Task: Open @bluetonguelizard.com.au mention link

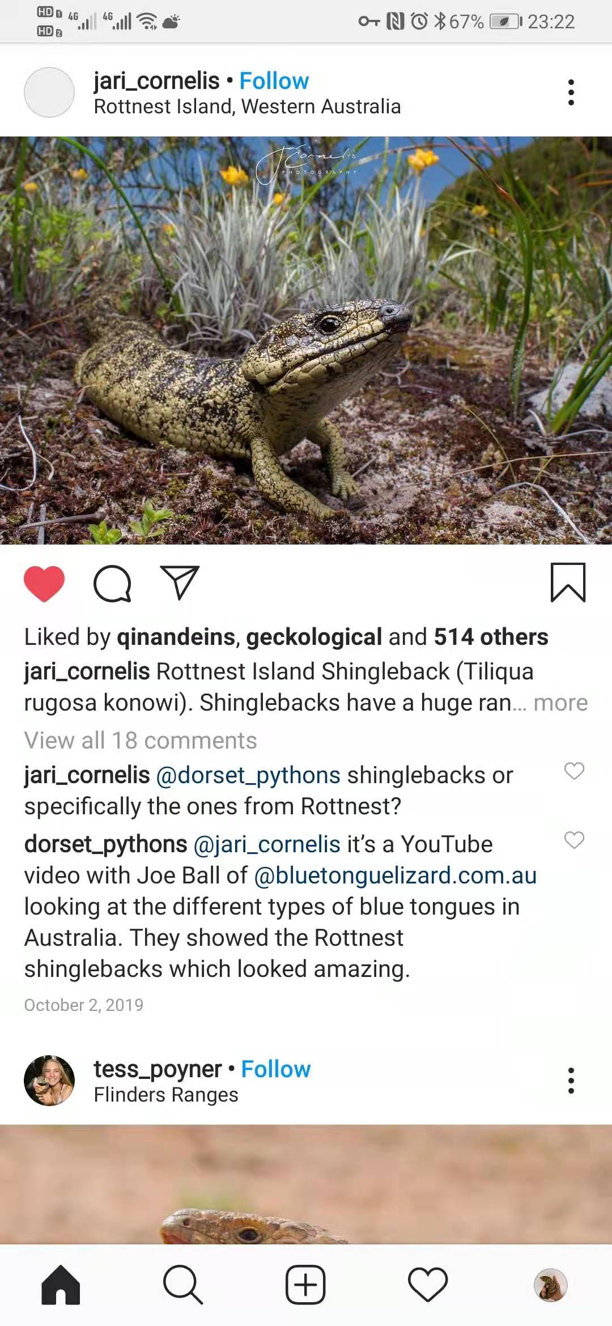Action: (395, 875)
